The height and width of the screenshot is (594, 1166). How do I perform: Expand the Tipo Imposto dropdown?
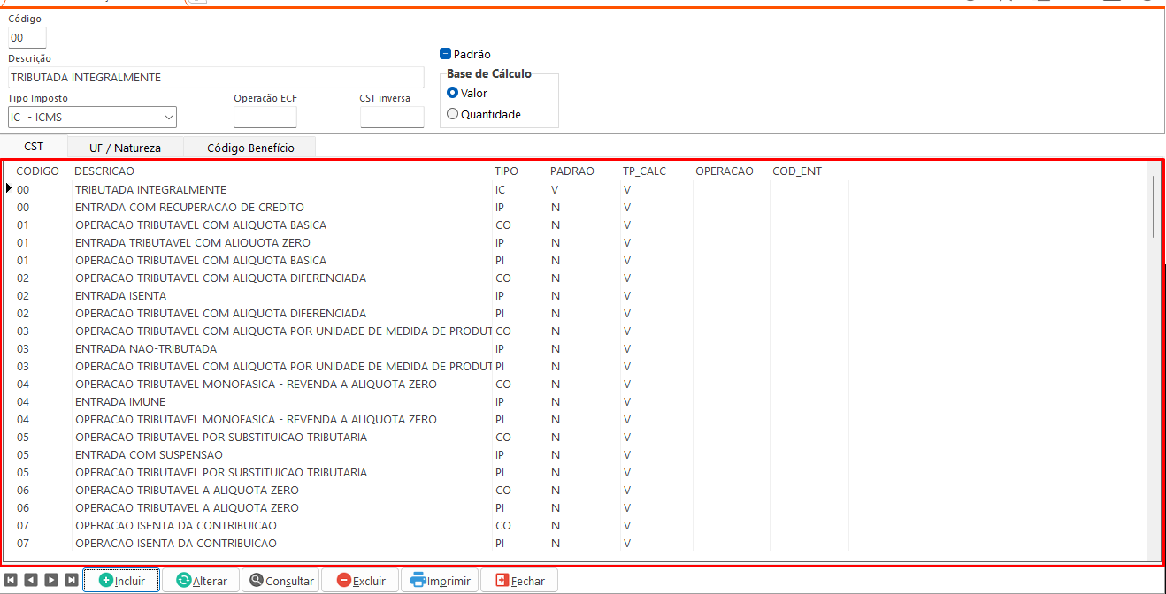pos(168,118)
